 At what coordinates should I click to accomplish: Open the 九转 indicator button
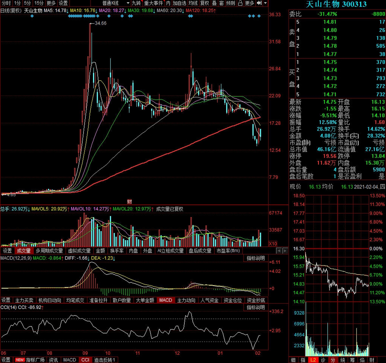point(136,3)
